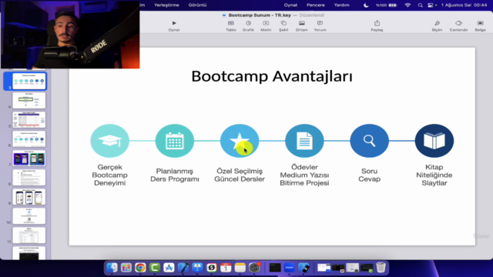Image resolution: width=493 pixels, height=277 pixels.
Task: Insert a table with the Tablo icon
Action: 231,23
